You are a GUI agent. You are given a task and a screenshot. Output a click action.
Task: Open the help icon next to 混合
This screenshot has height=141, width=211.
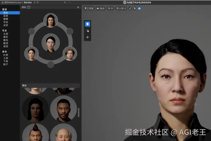29,7
